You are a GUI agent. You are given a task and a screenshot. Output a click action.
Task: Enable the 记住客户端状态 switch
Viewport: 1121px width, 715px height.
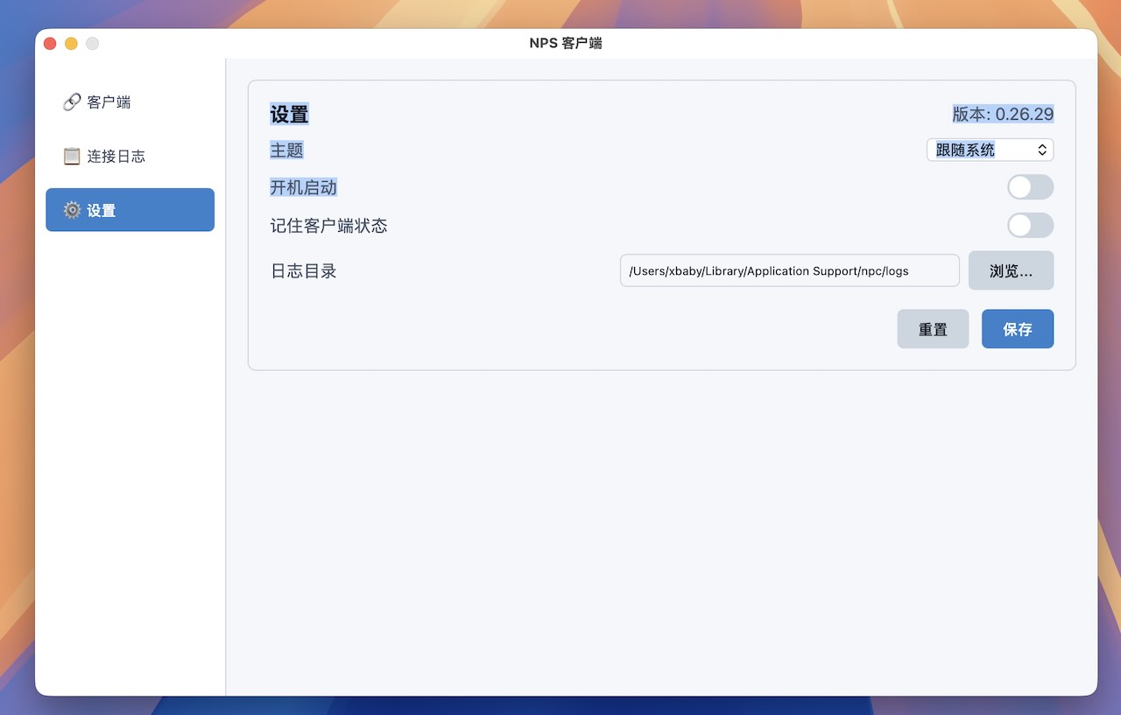point(1030,226)
